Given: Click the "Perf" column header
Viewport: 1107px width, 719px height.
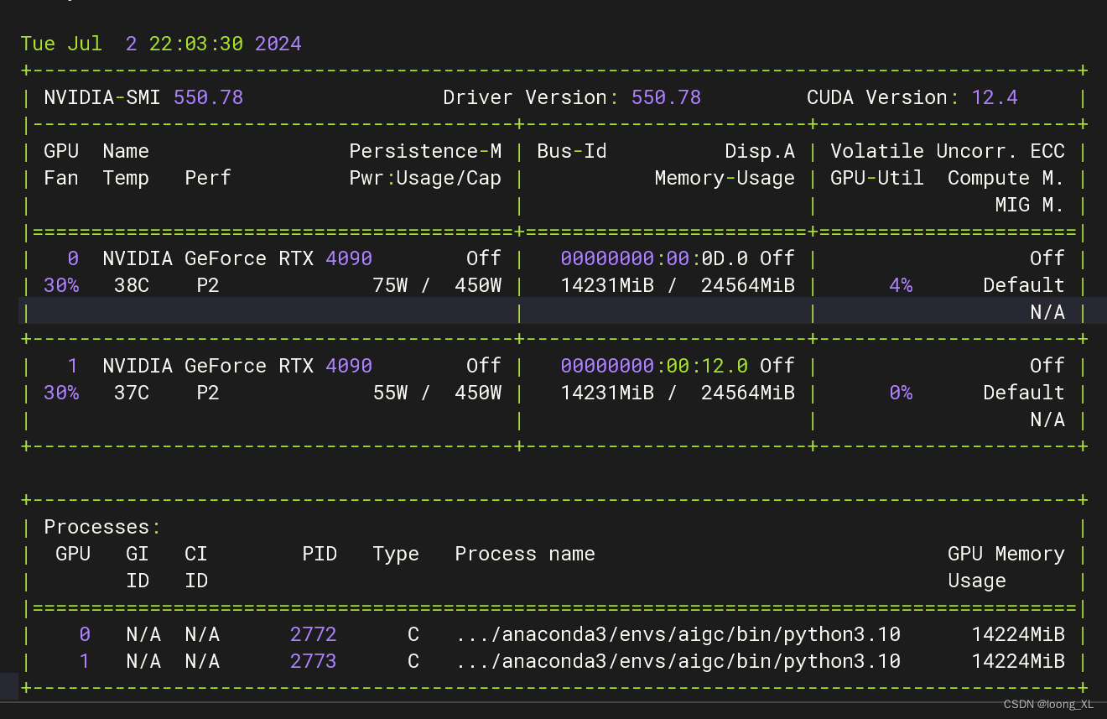Looking at the screenshot, I should click(208, 178).
